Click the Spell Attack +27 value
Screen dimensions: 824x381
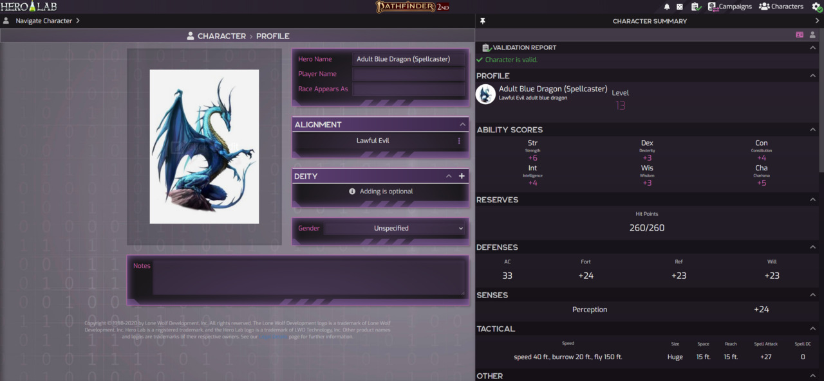coord(765,357)
